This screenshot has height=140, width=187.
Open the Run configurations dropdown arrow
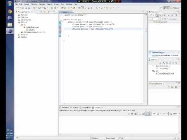click(42, 8)
